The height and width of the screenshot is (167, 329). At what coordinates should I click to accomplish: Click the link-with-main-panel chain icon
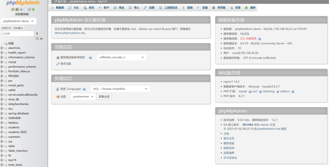tap(41, 39)
